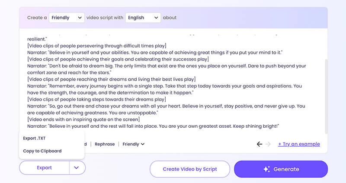Hit the purple Generate button
This screenshot has height=183, width=346.
pos(281,169)
